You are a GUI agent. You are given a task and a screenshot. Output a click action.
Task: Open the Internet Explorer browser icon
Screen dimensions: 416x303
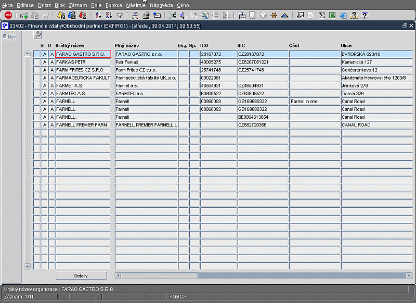tap(343, 16)
